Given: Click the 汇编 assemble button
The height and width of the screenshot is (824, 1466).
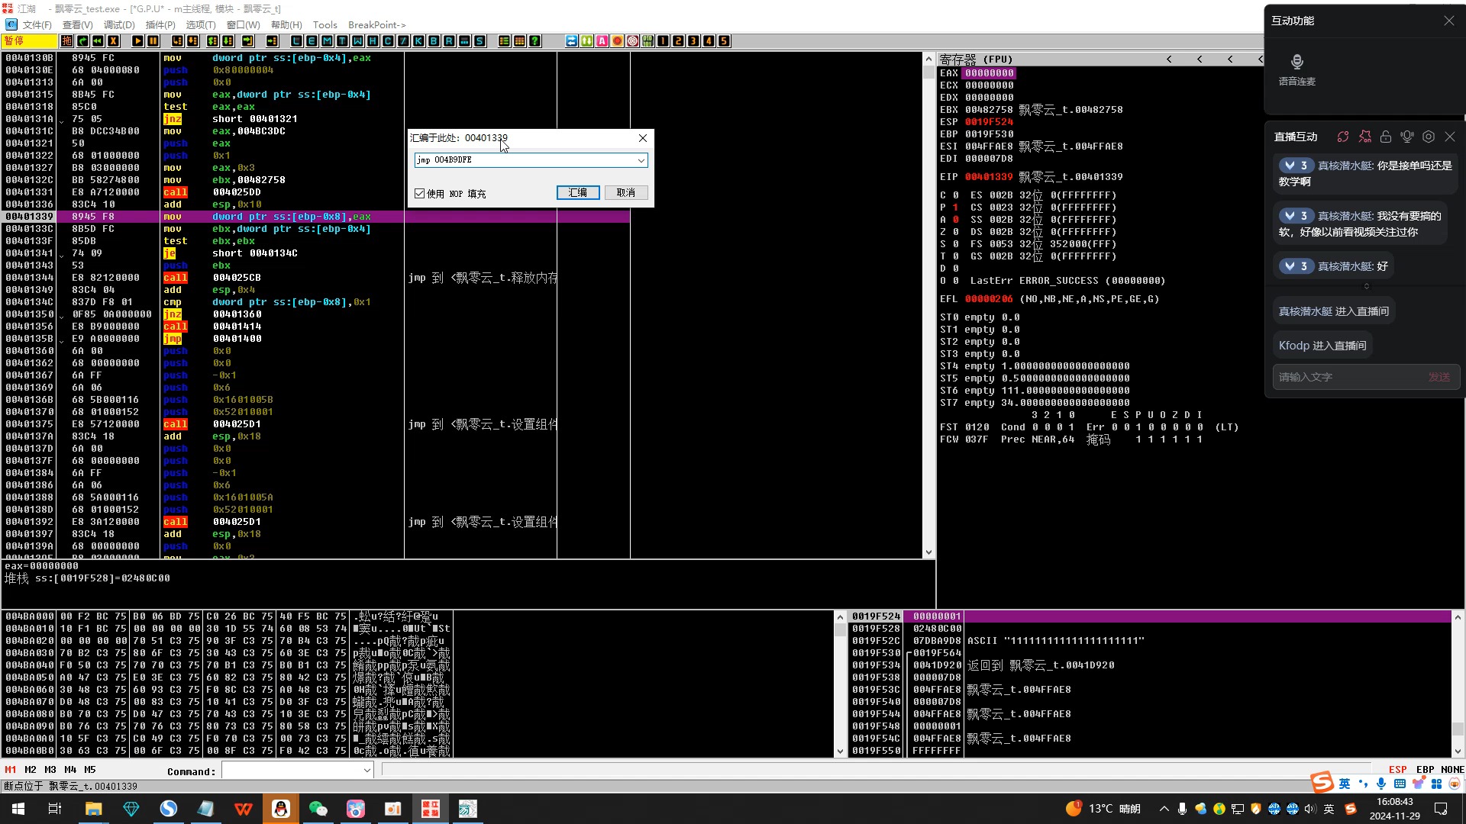Looking at the screenshot, I should tap(578, 193).
